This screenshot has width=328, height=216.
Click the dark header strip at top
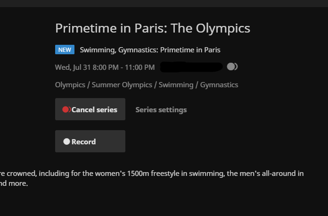coord(164,3)
